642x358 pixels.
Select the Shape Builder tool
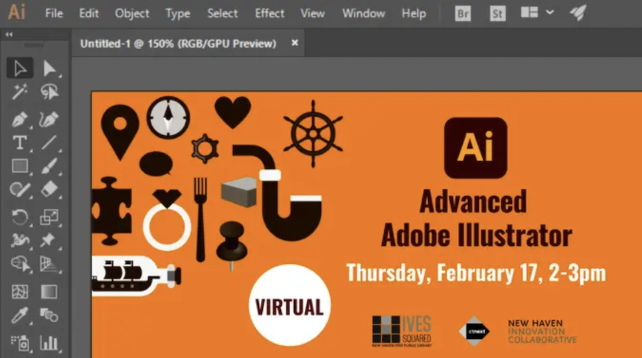[20, 264]
